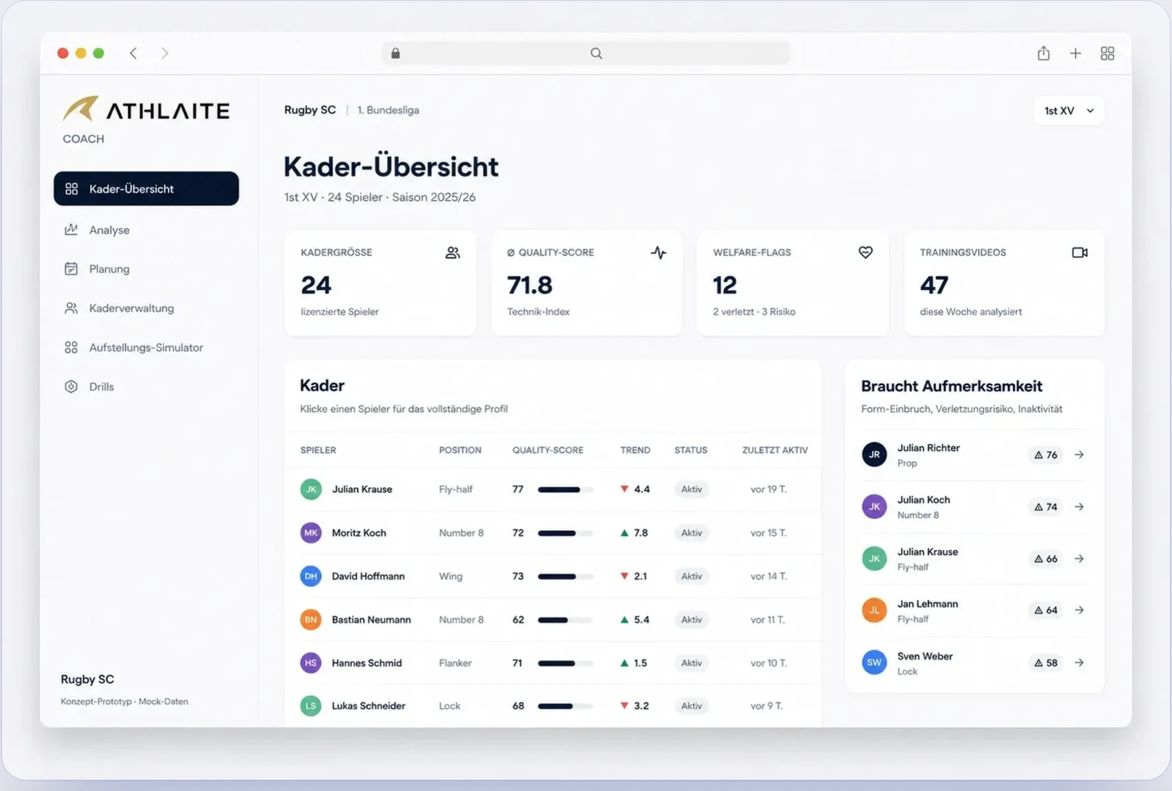Sort by Spieler column header
Viewport: 1172px width, 791px height.
318,450
